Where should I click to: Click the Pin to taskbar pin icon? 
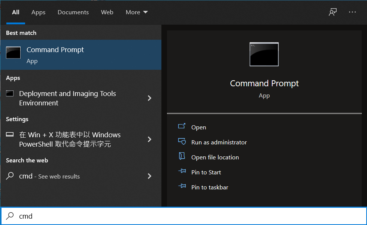182,186
